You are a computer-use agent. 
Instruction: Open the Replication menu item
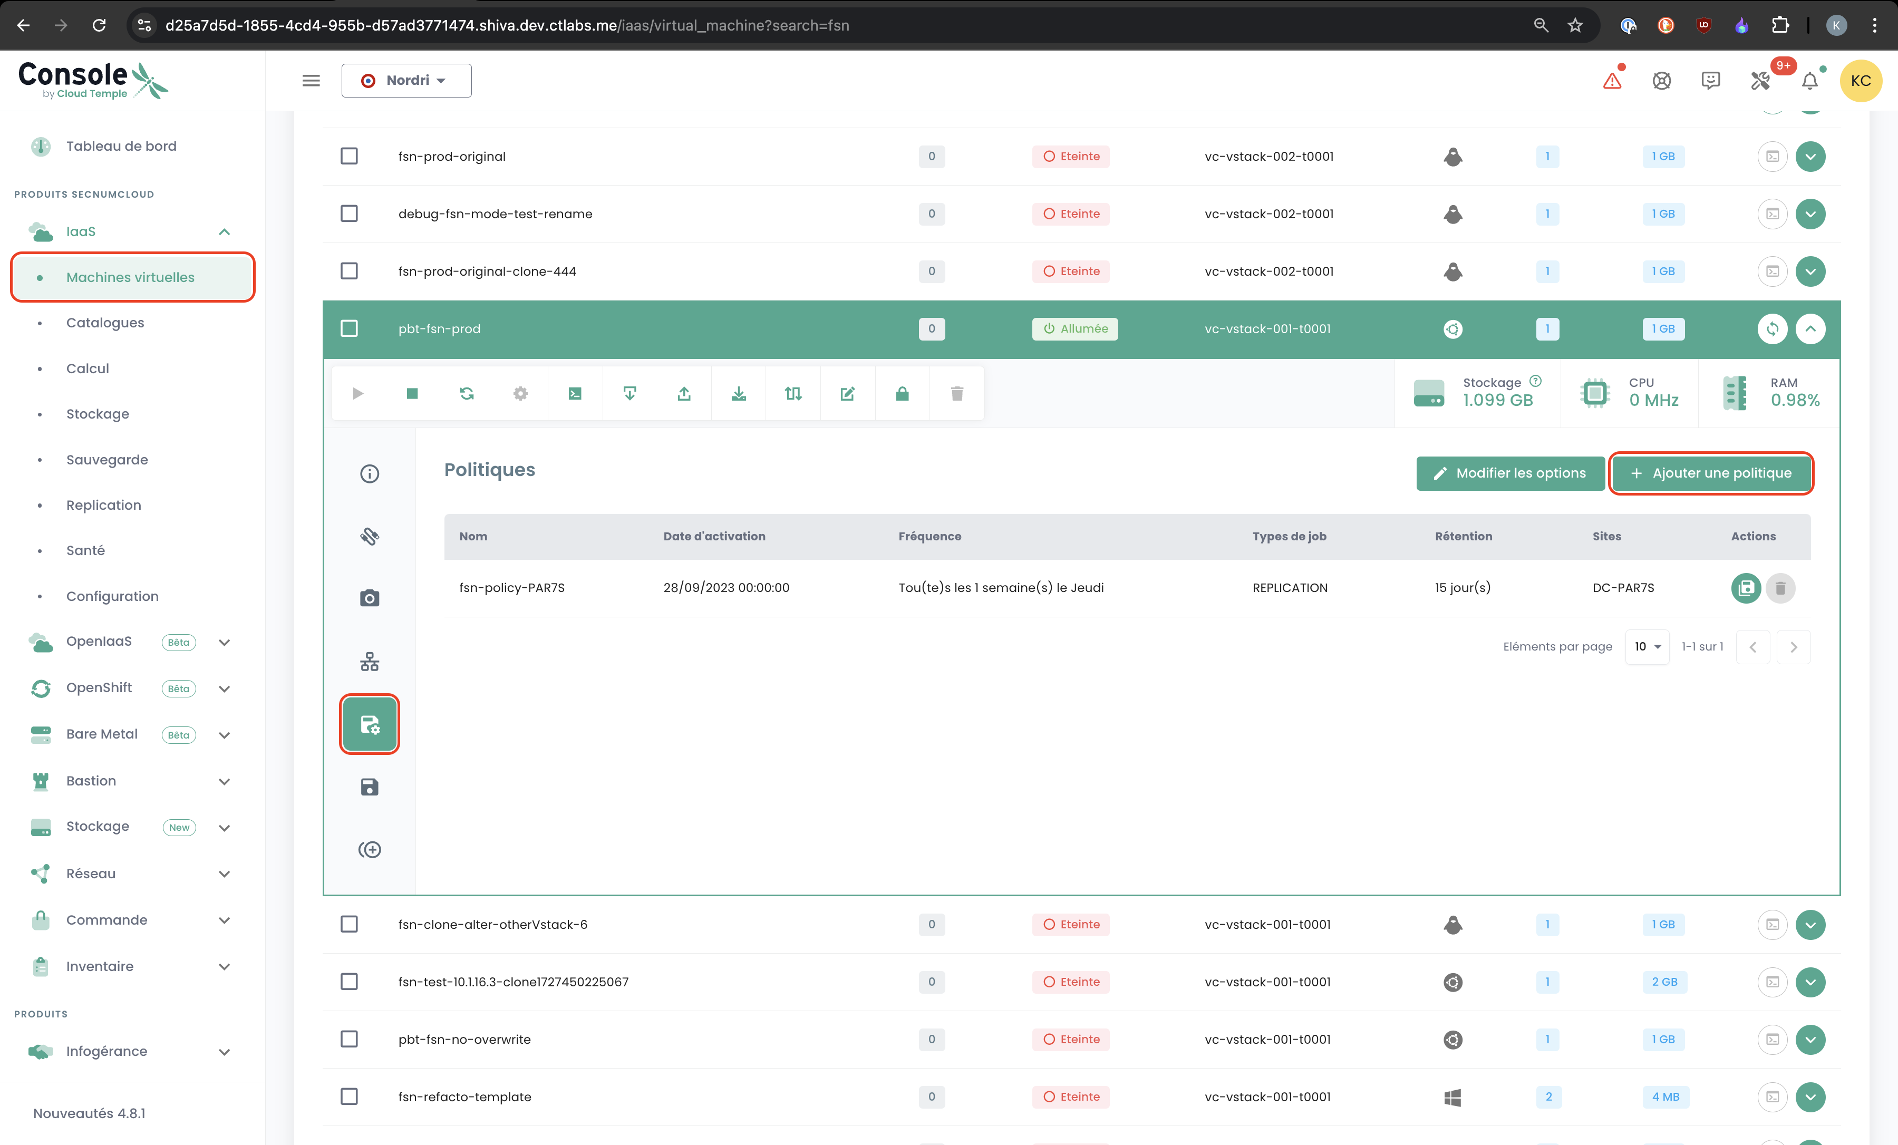pos(103,505)
